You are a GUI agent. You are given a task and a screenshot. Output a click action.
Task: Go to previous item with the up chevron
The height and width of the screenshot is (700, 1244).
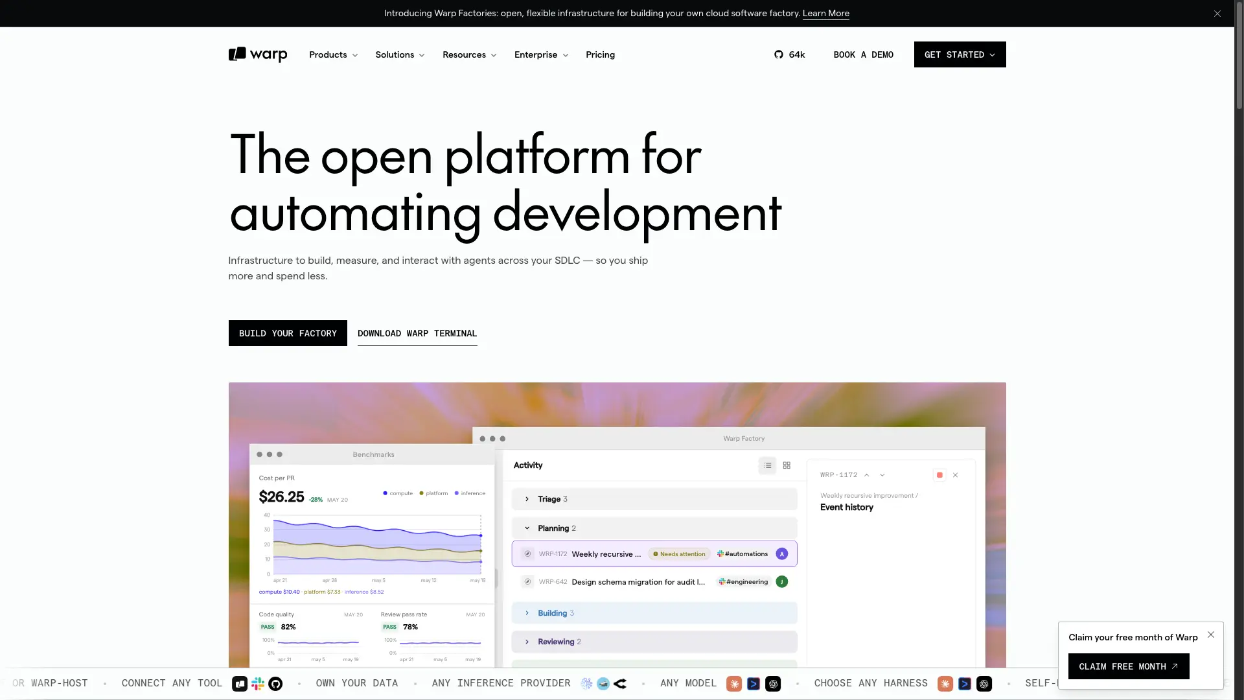(x=866, y=475)
